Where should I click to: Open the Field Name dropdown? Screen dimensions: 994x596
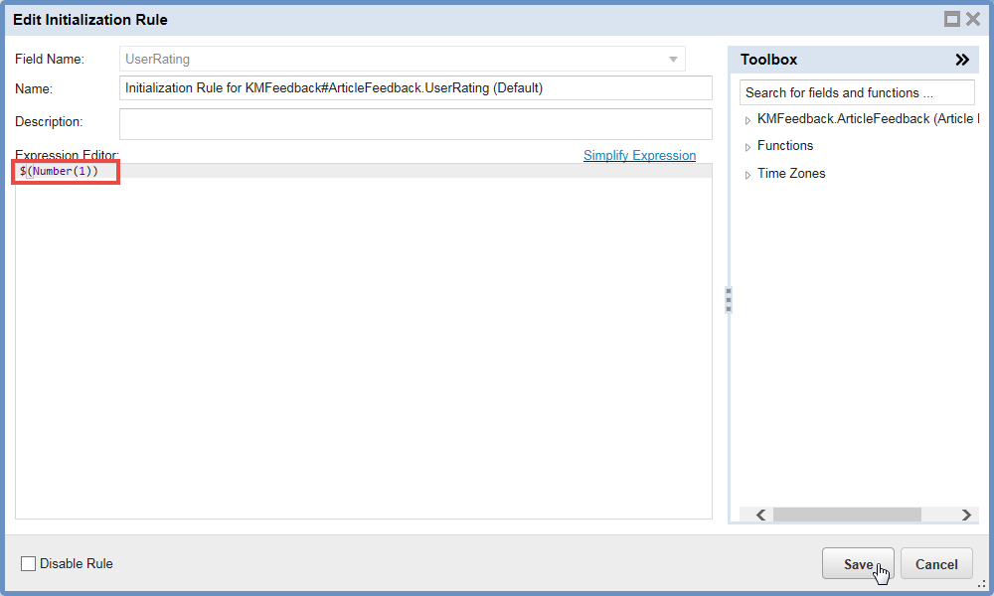point(673,60)
